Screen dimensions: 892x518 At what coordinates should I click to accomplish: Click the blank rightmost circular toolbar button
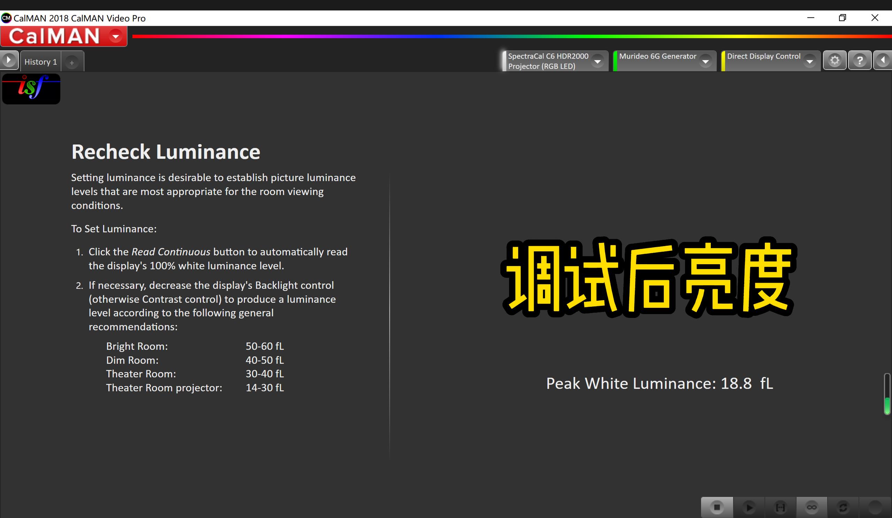click(x=874, y=508)
